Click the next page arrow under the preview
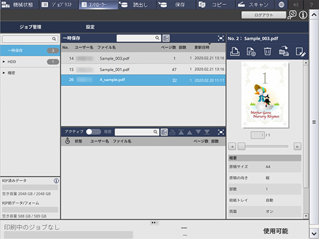The image size is (319, 239). pos(297,147)
